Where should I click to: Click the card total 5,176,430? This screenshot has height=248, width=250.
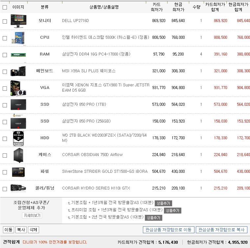(x=168, y=242)
